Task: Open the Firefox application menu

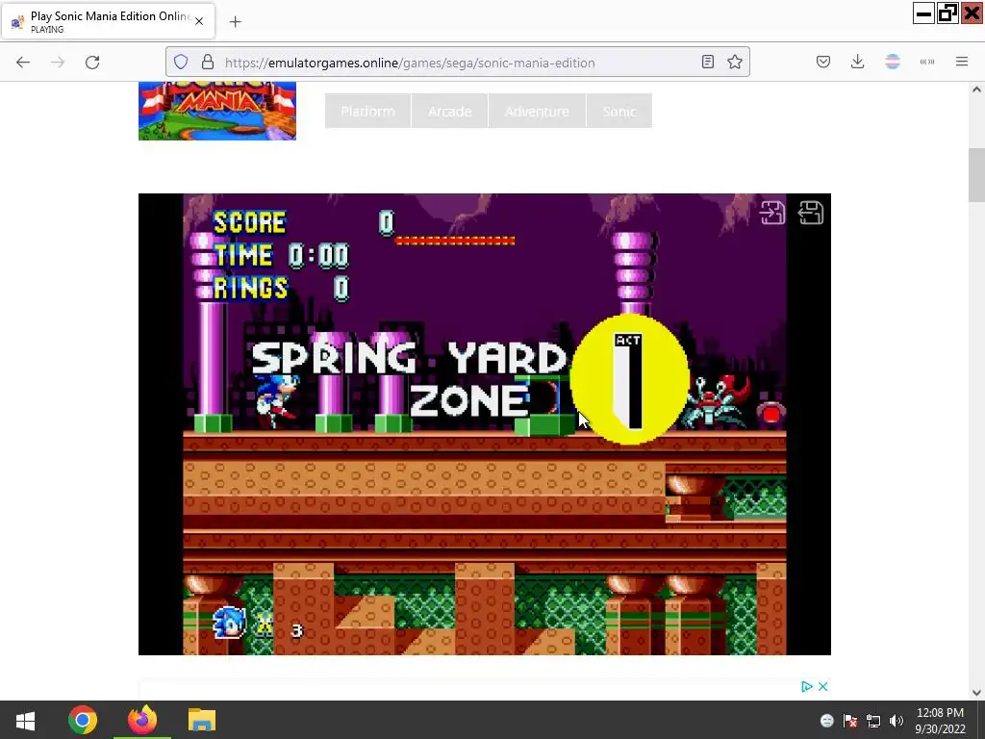Action: pyautogui.click(x=962, y=62)
